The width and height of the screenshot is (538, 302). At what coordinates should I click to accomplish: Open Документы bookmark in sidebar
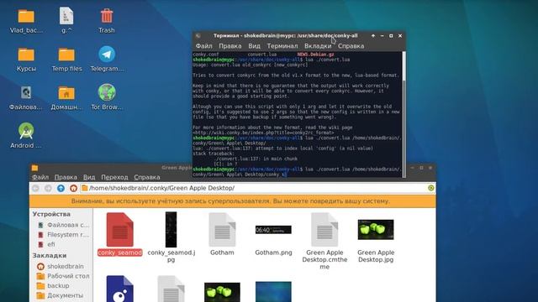[x=60, y=295]
